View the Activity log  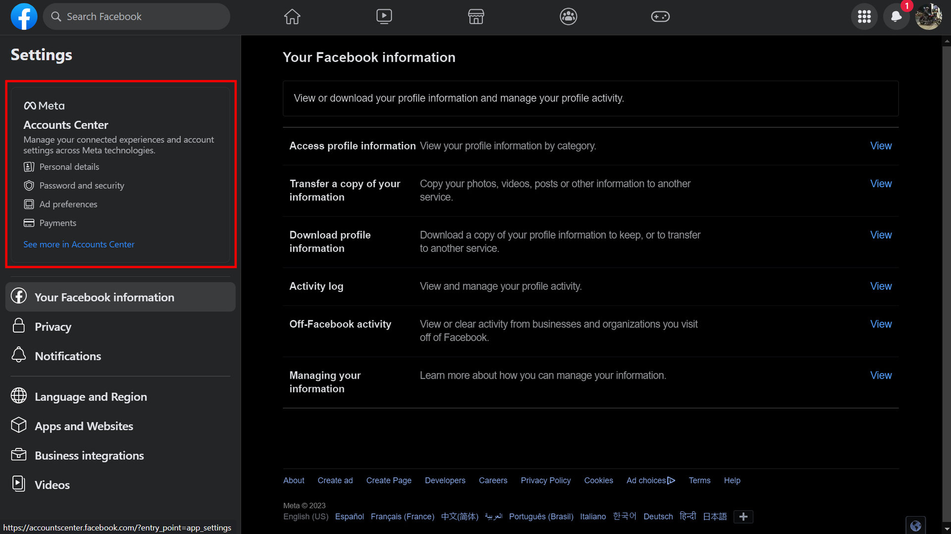881,287
